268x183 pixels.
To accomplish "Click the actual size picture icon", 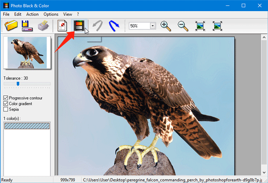I will [200, 26].
